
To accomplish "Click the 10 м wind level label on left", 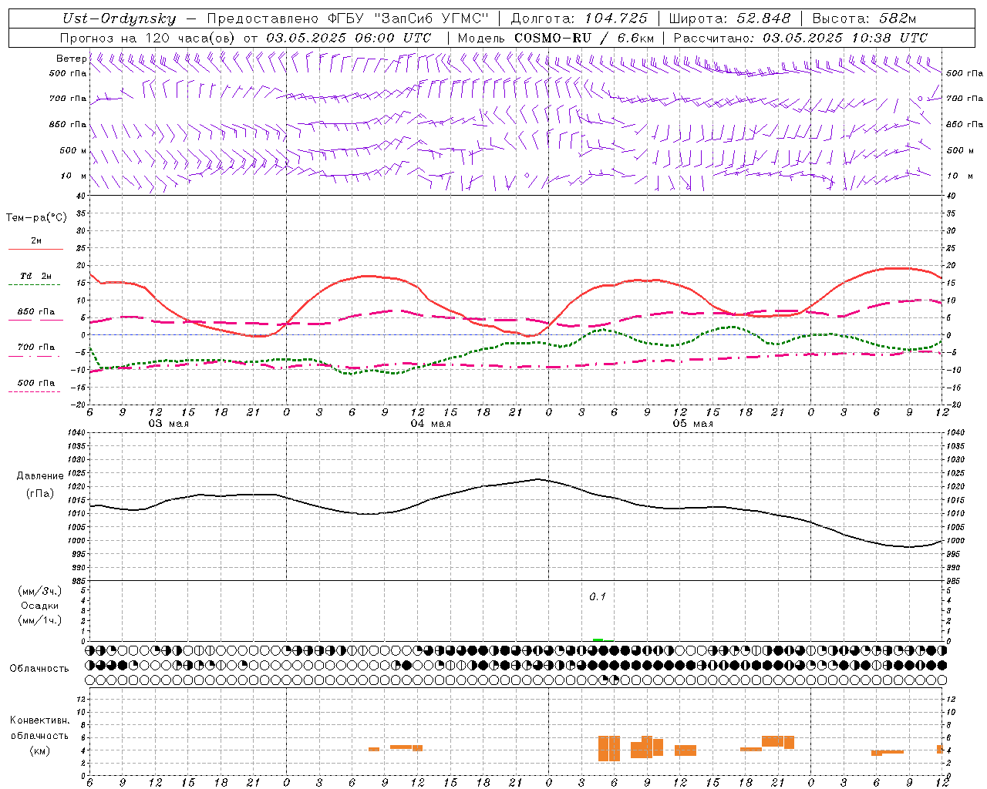I will [x=74, y=176].
